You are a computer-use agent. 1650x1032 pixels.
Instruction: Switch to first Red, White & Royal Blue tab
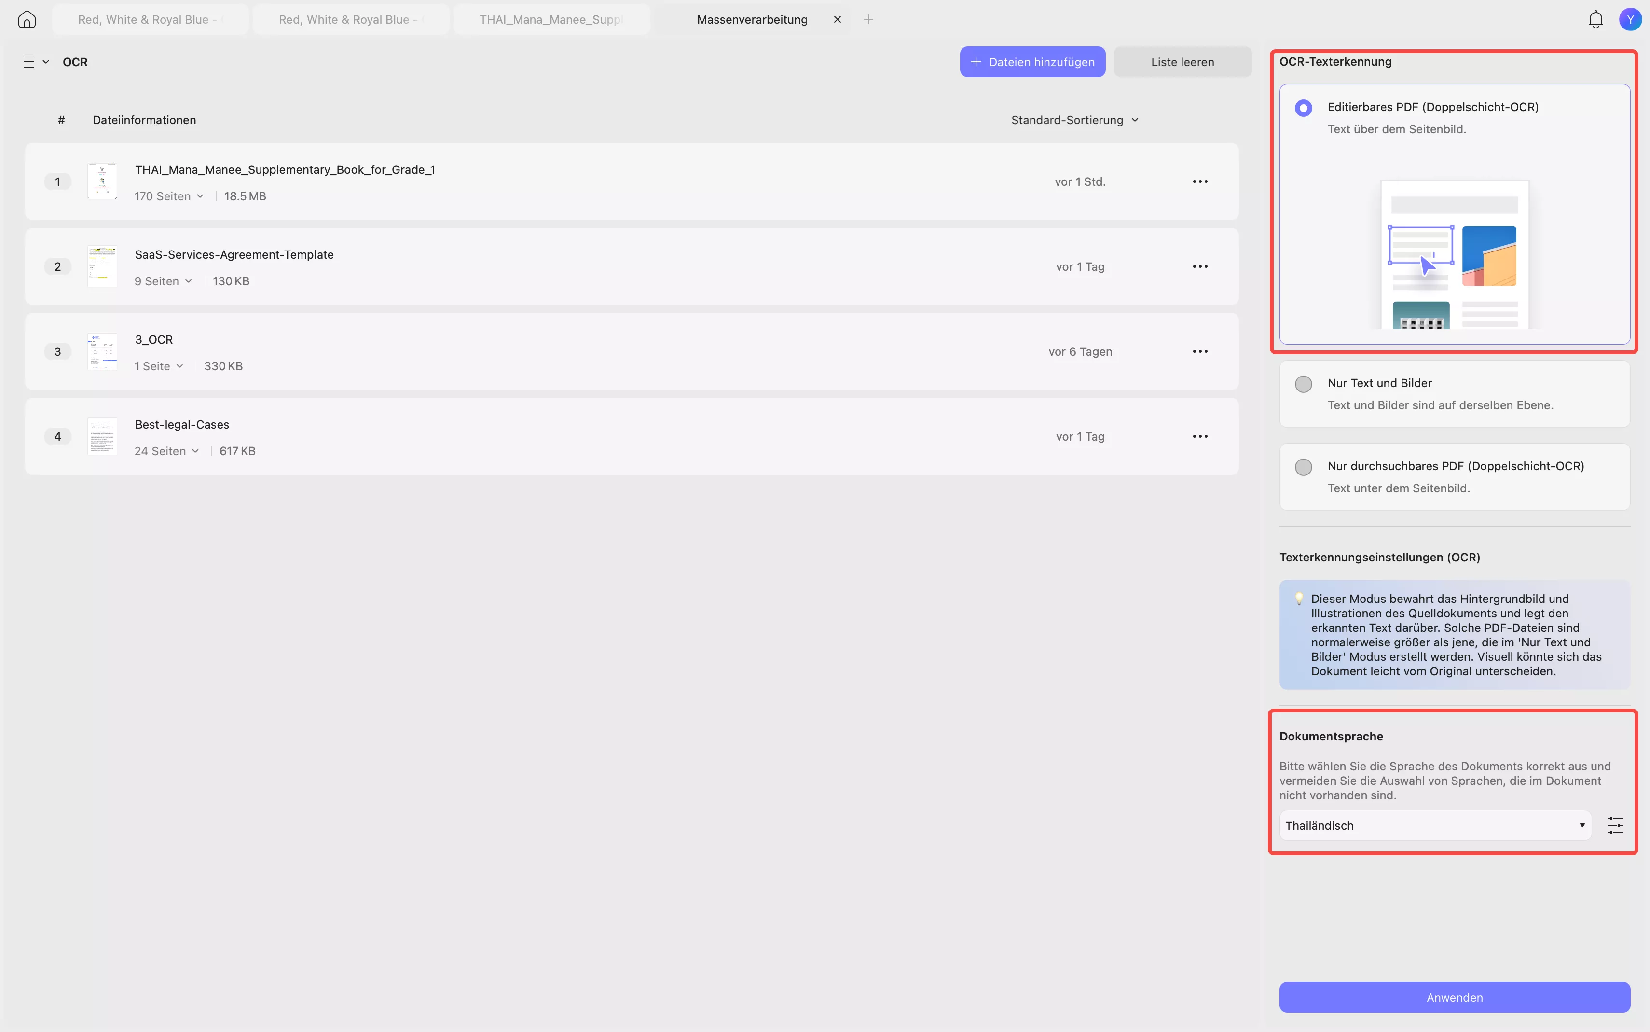point(150,20)
